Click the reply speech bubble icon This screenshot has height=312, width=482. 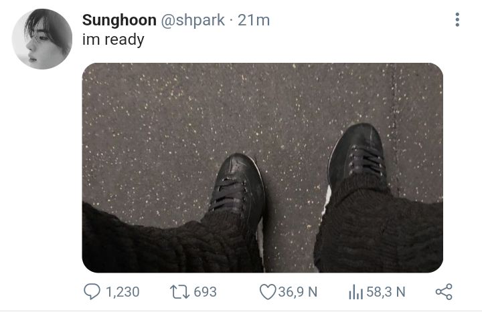(92, 291)
